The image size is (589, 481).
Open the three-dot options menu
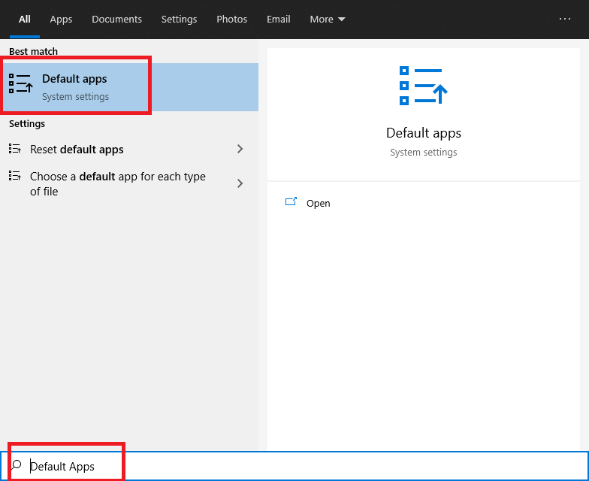(x=565, y=18)
